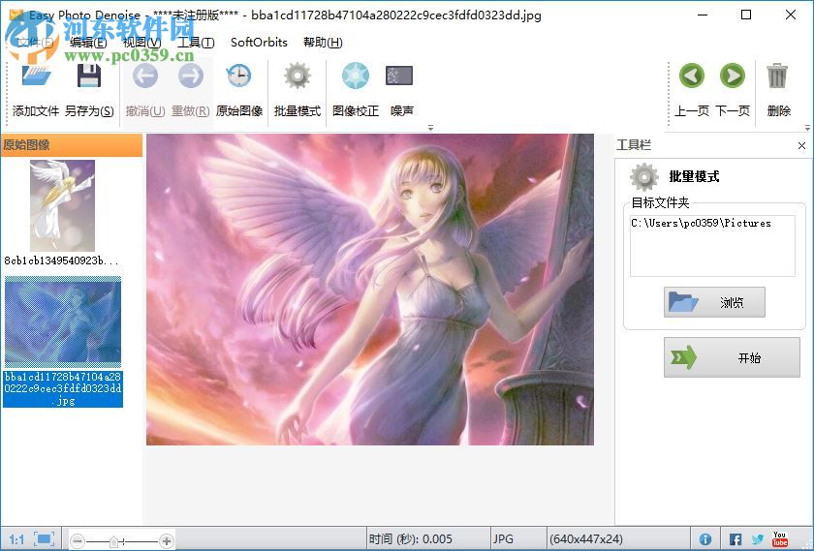Open the Edit (编辑) menu

(88, 43)
